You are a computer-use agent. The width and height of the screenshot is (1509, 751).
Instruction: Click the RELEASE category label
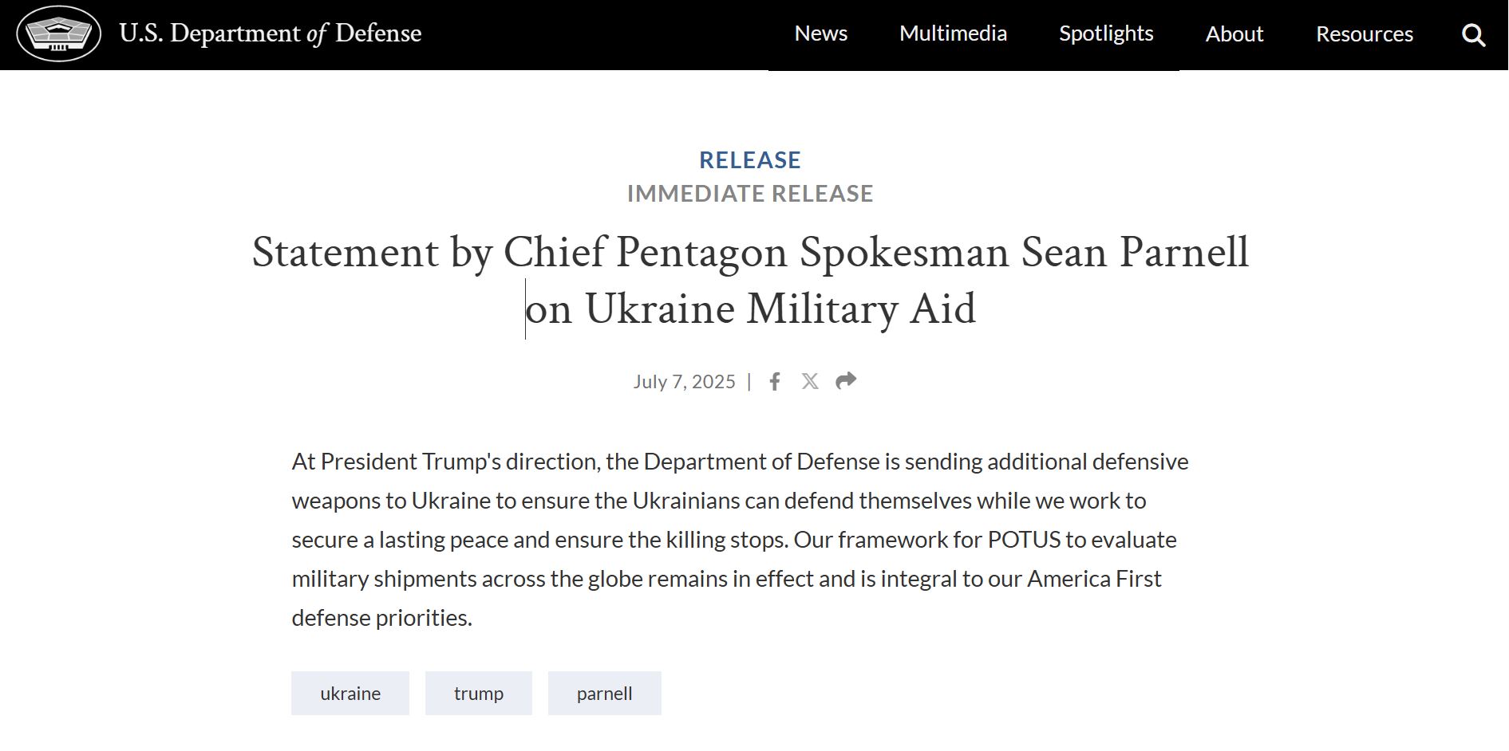[x=750, y=160]
